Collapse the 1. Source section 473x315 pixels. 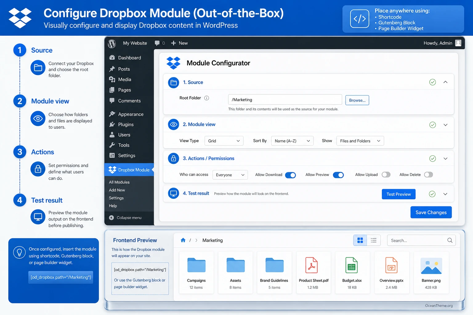(x=445, y=82)
